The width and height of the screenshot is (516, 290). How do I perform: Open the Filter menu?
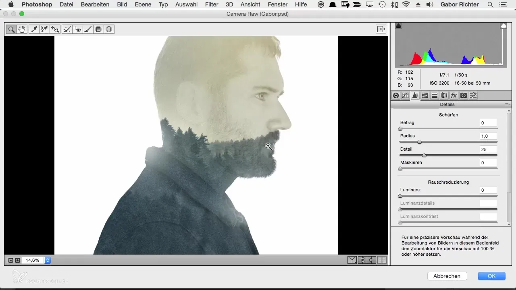[x=211, y=5]
